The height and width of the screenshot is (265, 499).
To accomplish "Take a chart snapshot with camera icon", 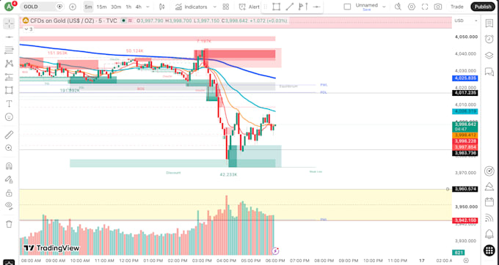I will tap(438, 7).
